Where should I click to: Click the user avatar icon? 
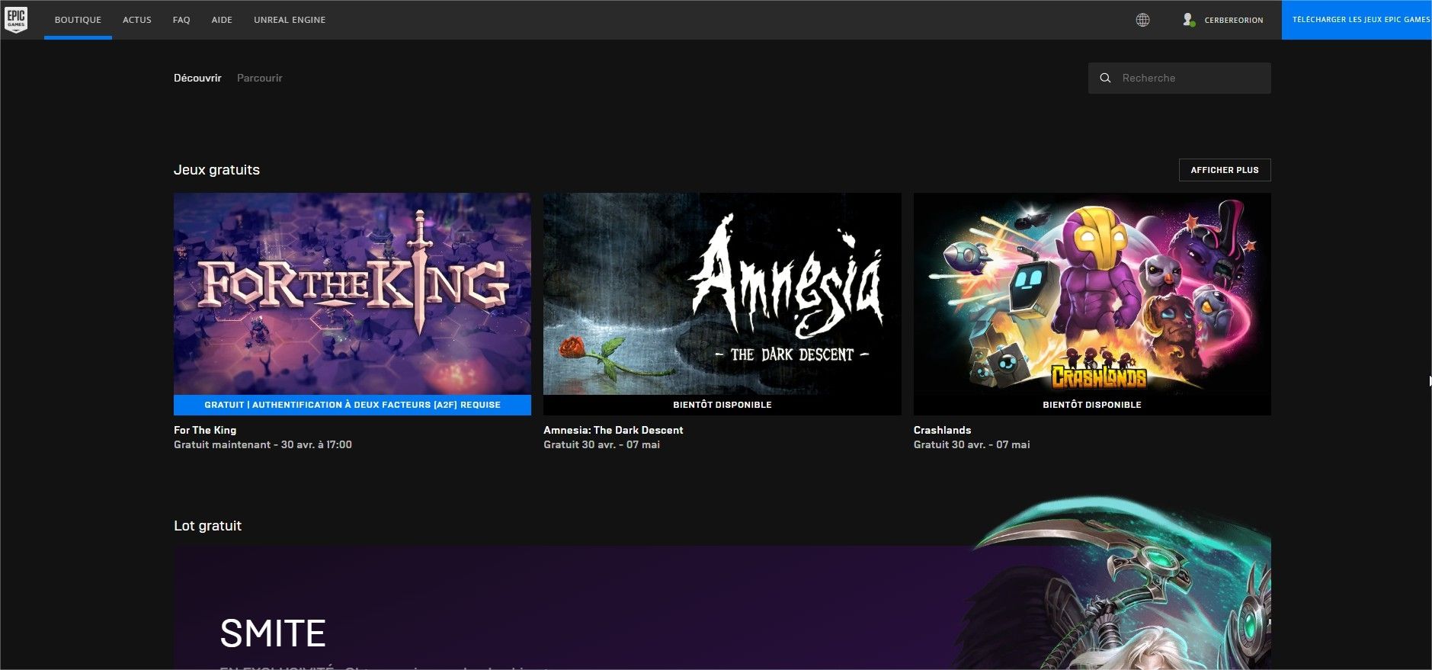pos(1188,20)
